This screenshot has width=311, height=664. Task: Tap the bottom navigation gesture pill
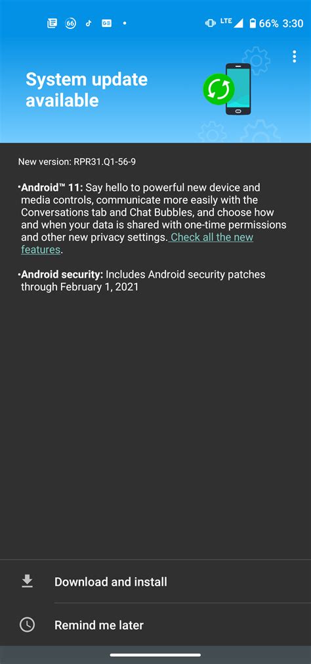(155, 655)
